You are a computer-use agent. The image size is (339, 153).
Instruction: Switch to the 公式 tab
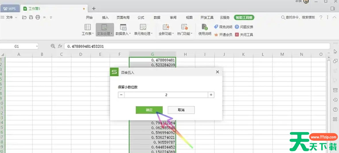tap(141, 17)
